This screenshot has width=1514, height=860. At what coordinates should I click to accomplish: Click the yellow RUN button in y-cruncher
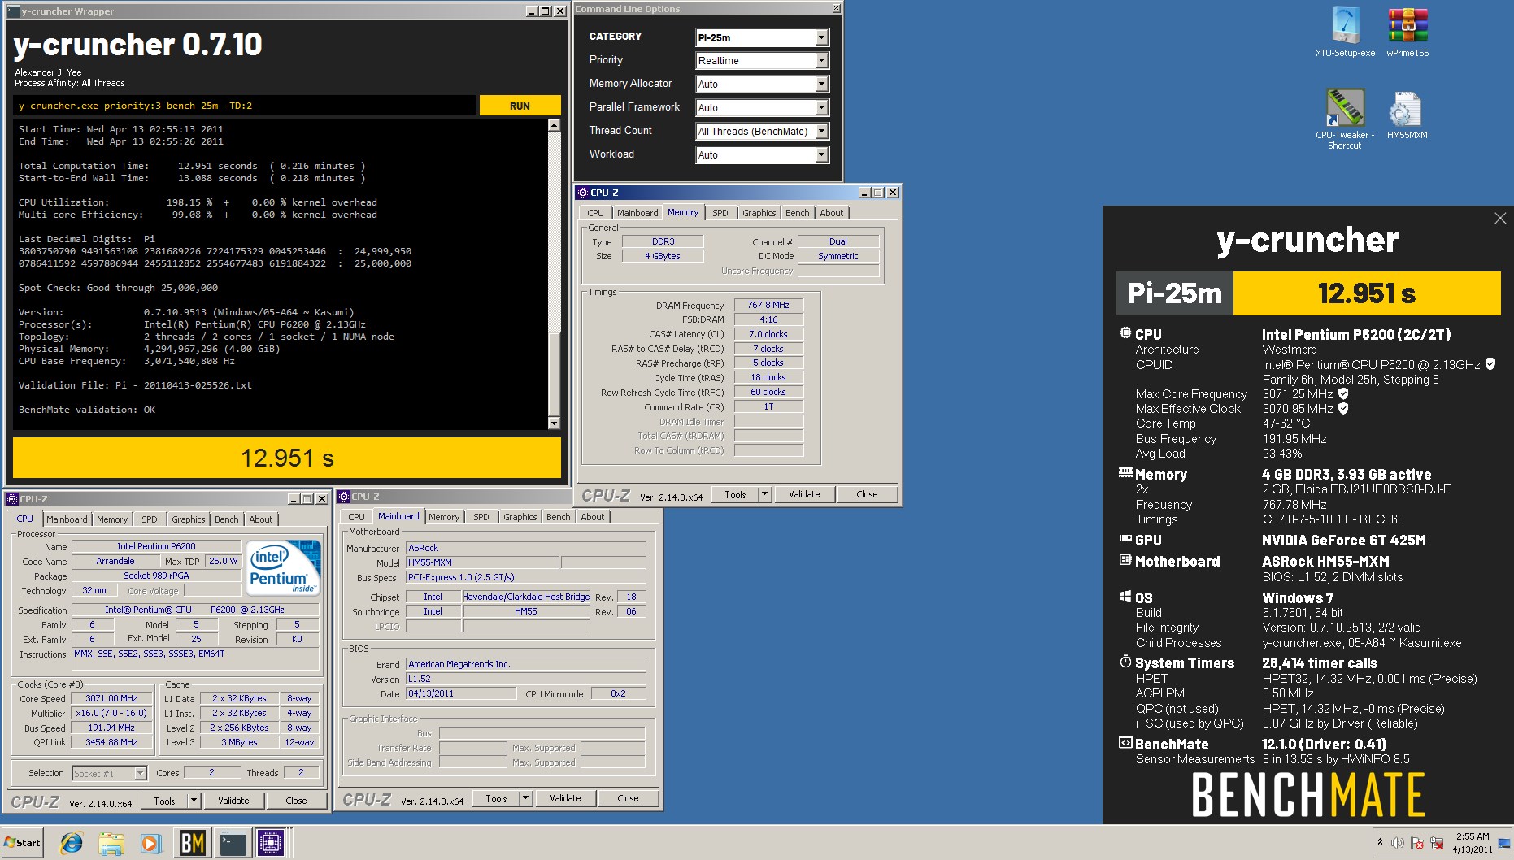(520, 106)
